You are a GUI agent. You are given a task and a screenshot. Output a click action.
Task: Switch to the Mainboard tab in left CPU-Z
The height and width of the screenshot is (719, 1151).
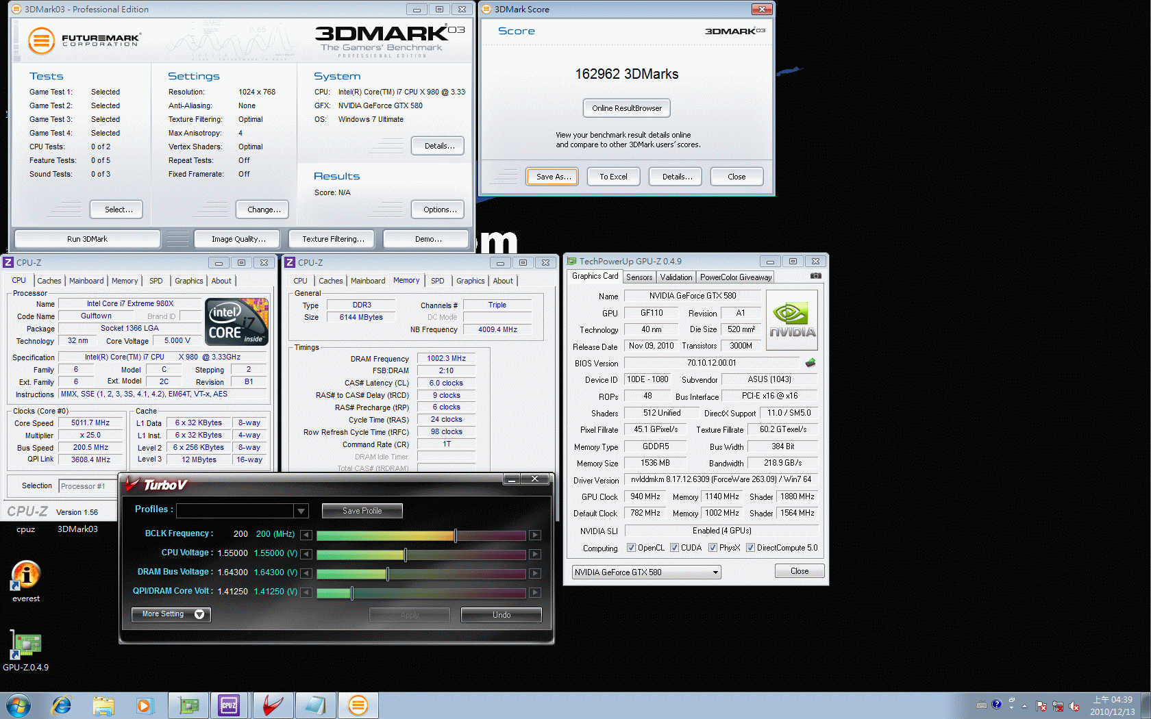click(86, 281)
